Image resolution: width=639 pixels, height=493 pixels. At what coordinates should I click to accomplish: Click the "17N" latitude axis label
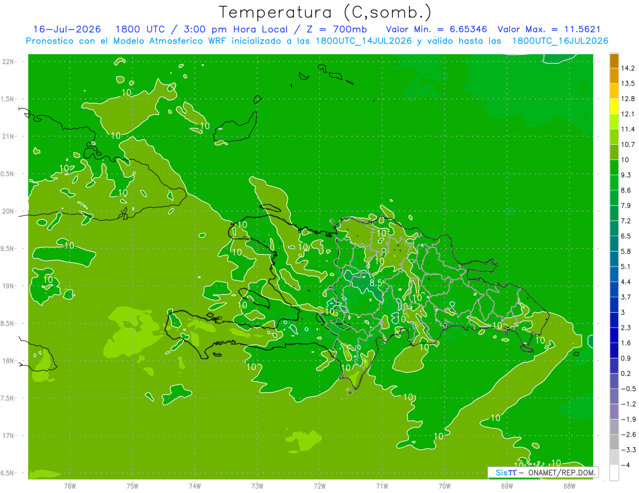[x=9, y=436]
